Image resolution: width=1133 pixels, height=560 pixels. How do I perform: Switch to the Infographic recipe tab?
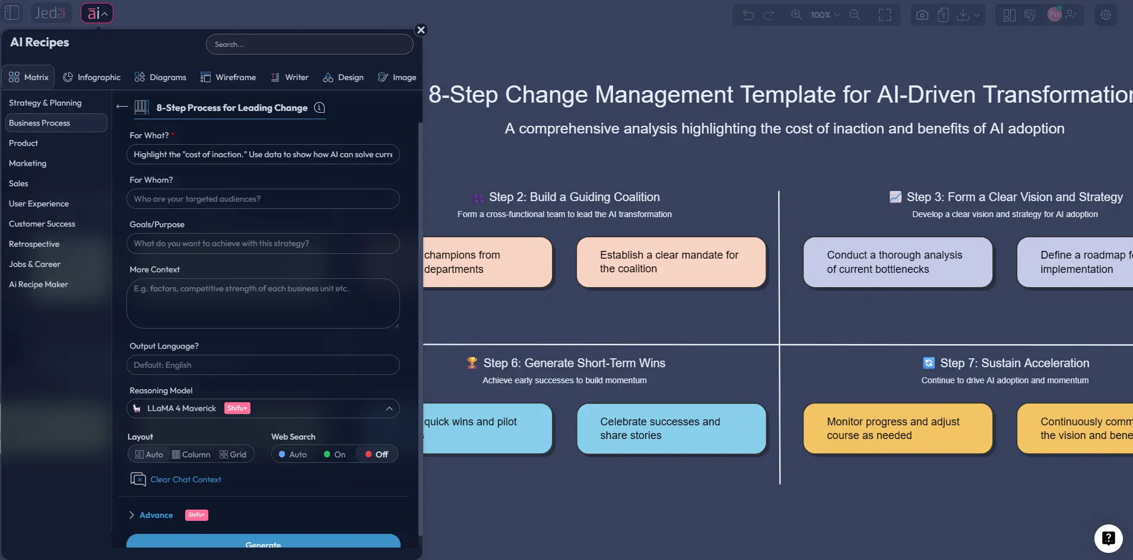(x=92, y=77)
